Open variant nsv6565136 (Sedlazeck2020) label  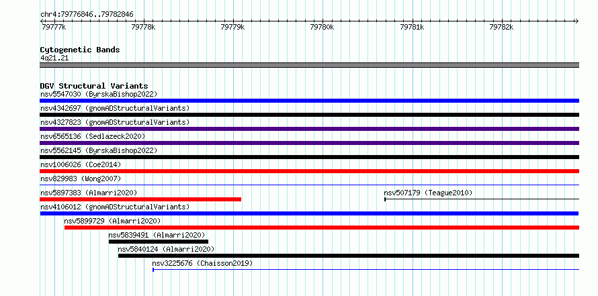point(93,136)
